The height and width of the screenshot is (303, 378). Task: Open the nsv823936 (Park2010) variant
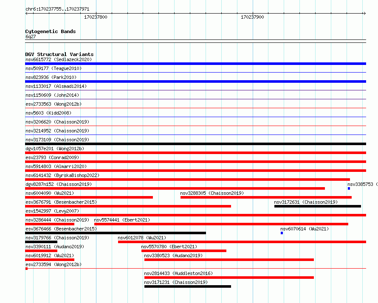tap(51, 77)
